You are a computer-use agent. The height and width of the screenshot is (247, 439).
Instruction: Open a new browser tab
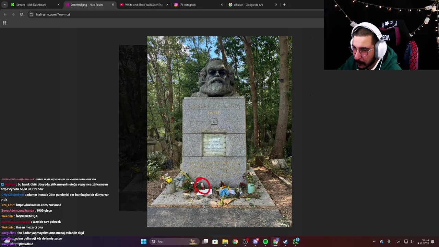pos(284,5)
